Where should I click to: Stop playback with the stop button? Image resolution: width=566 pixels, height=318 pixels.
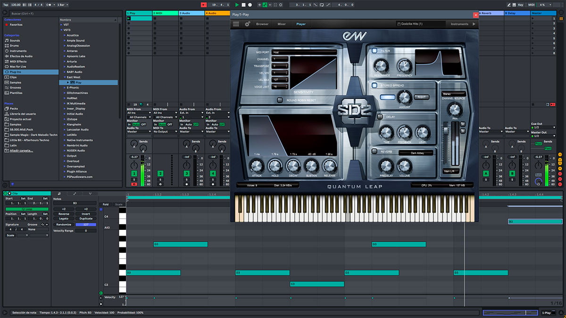[x=243, y=5]
